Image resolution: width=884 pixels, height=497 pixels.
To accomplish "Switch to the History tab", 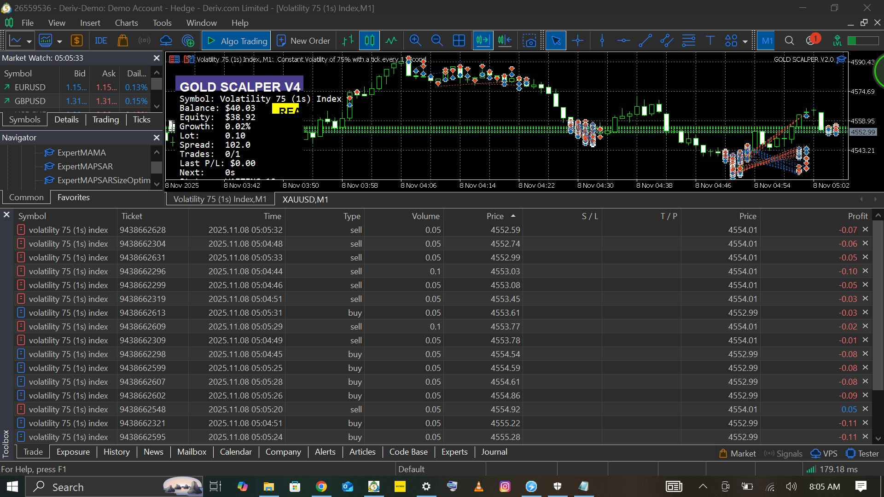I will [x=116, y=452].
